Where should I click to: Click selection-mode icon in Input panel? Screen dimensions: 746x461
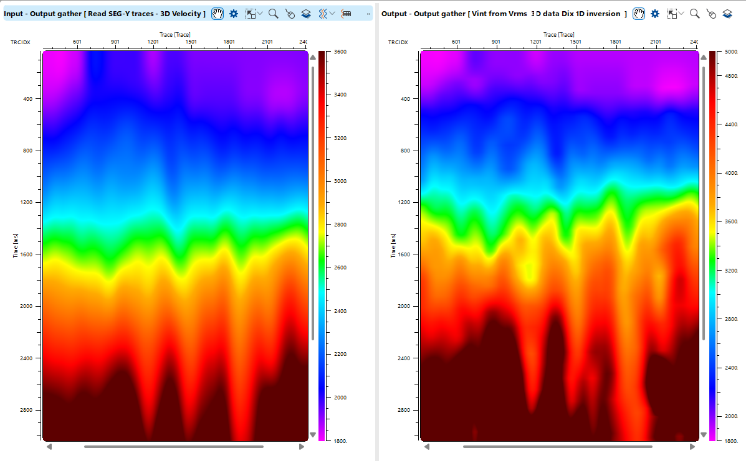tap(250, 14)
